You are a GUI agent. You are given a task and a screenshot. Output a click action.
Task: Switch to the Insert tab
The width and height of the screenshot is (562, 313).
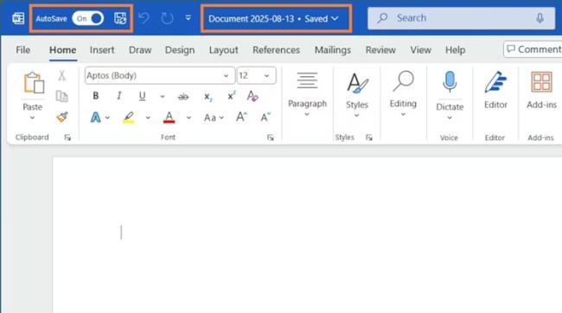[102, 50]
